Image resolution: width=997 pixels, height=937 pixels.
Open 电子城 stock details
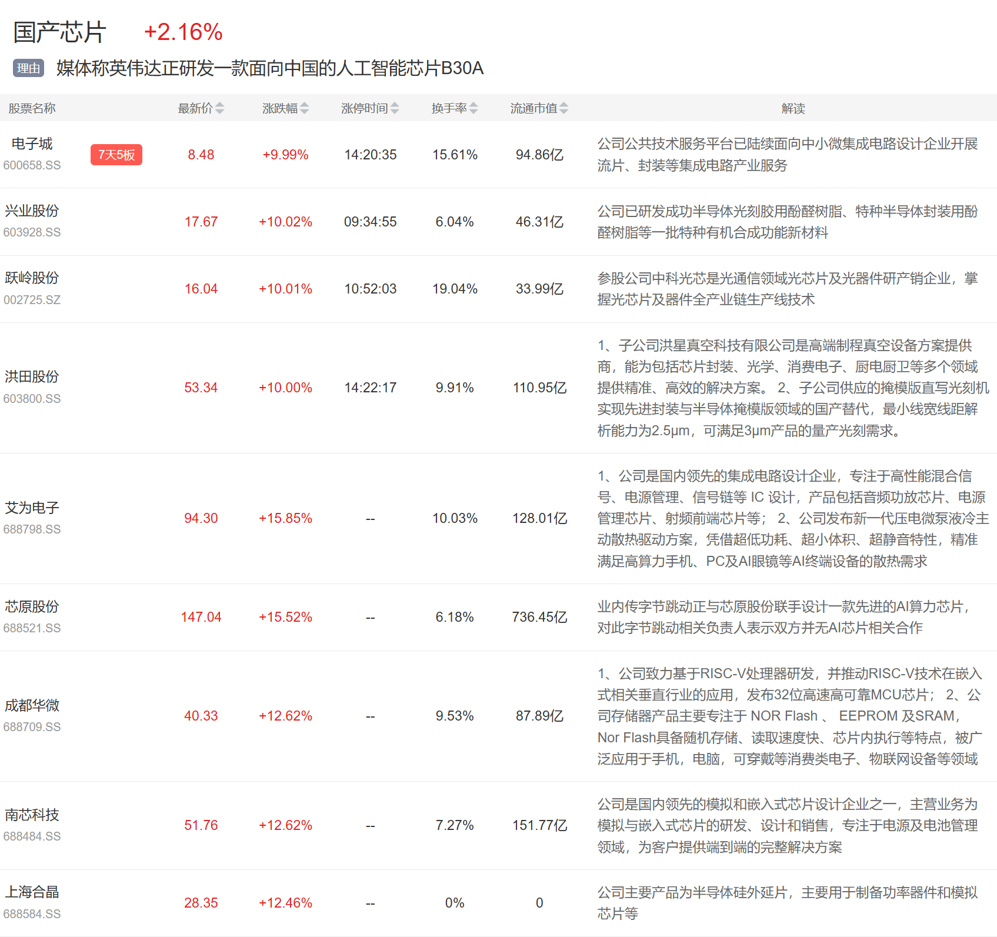tap(32, 144)
